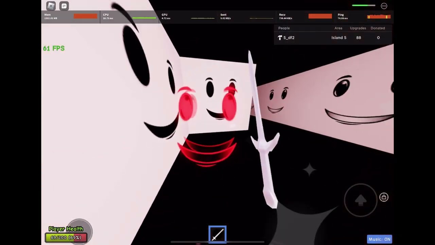Open the chat window icon
The image size is (435, 245).
pyautogui.click(x=64, y=6)
